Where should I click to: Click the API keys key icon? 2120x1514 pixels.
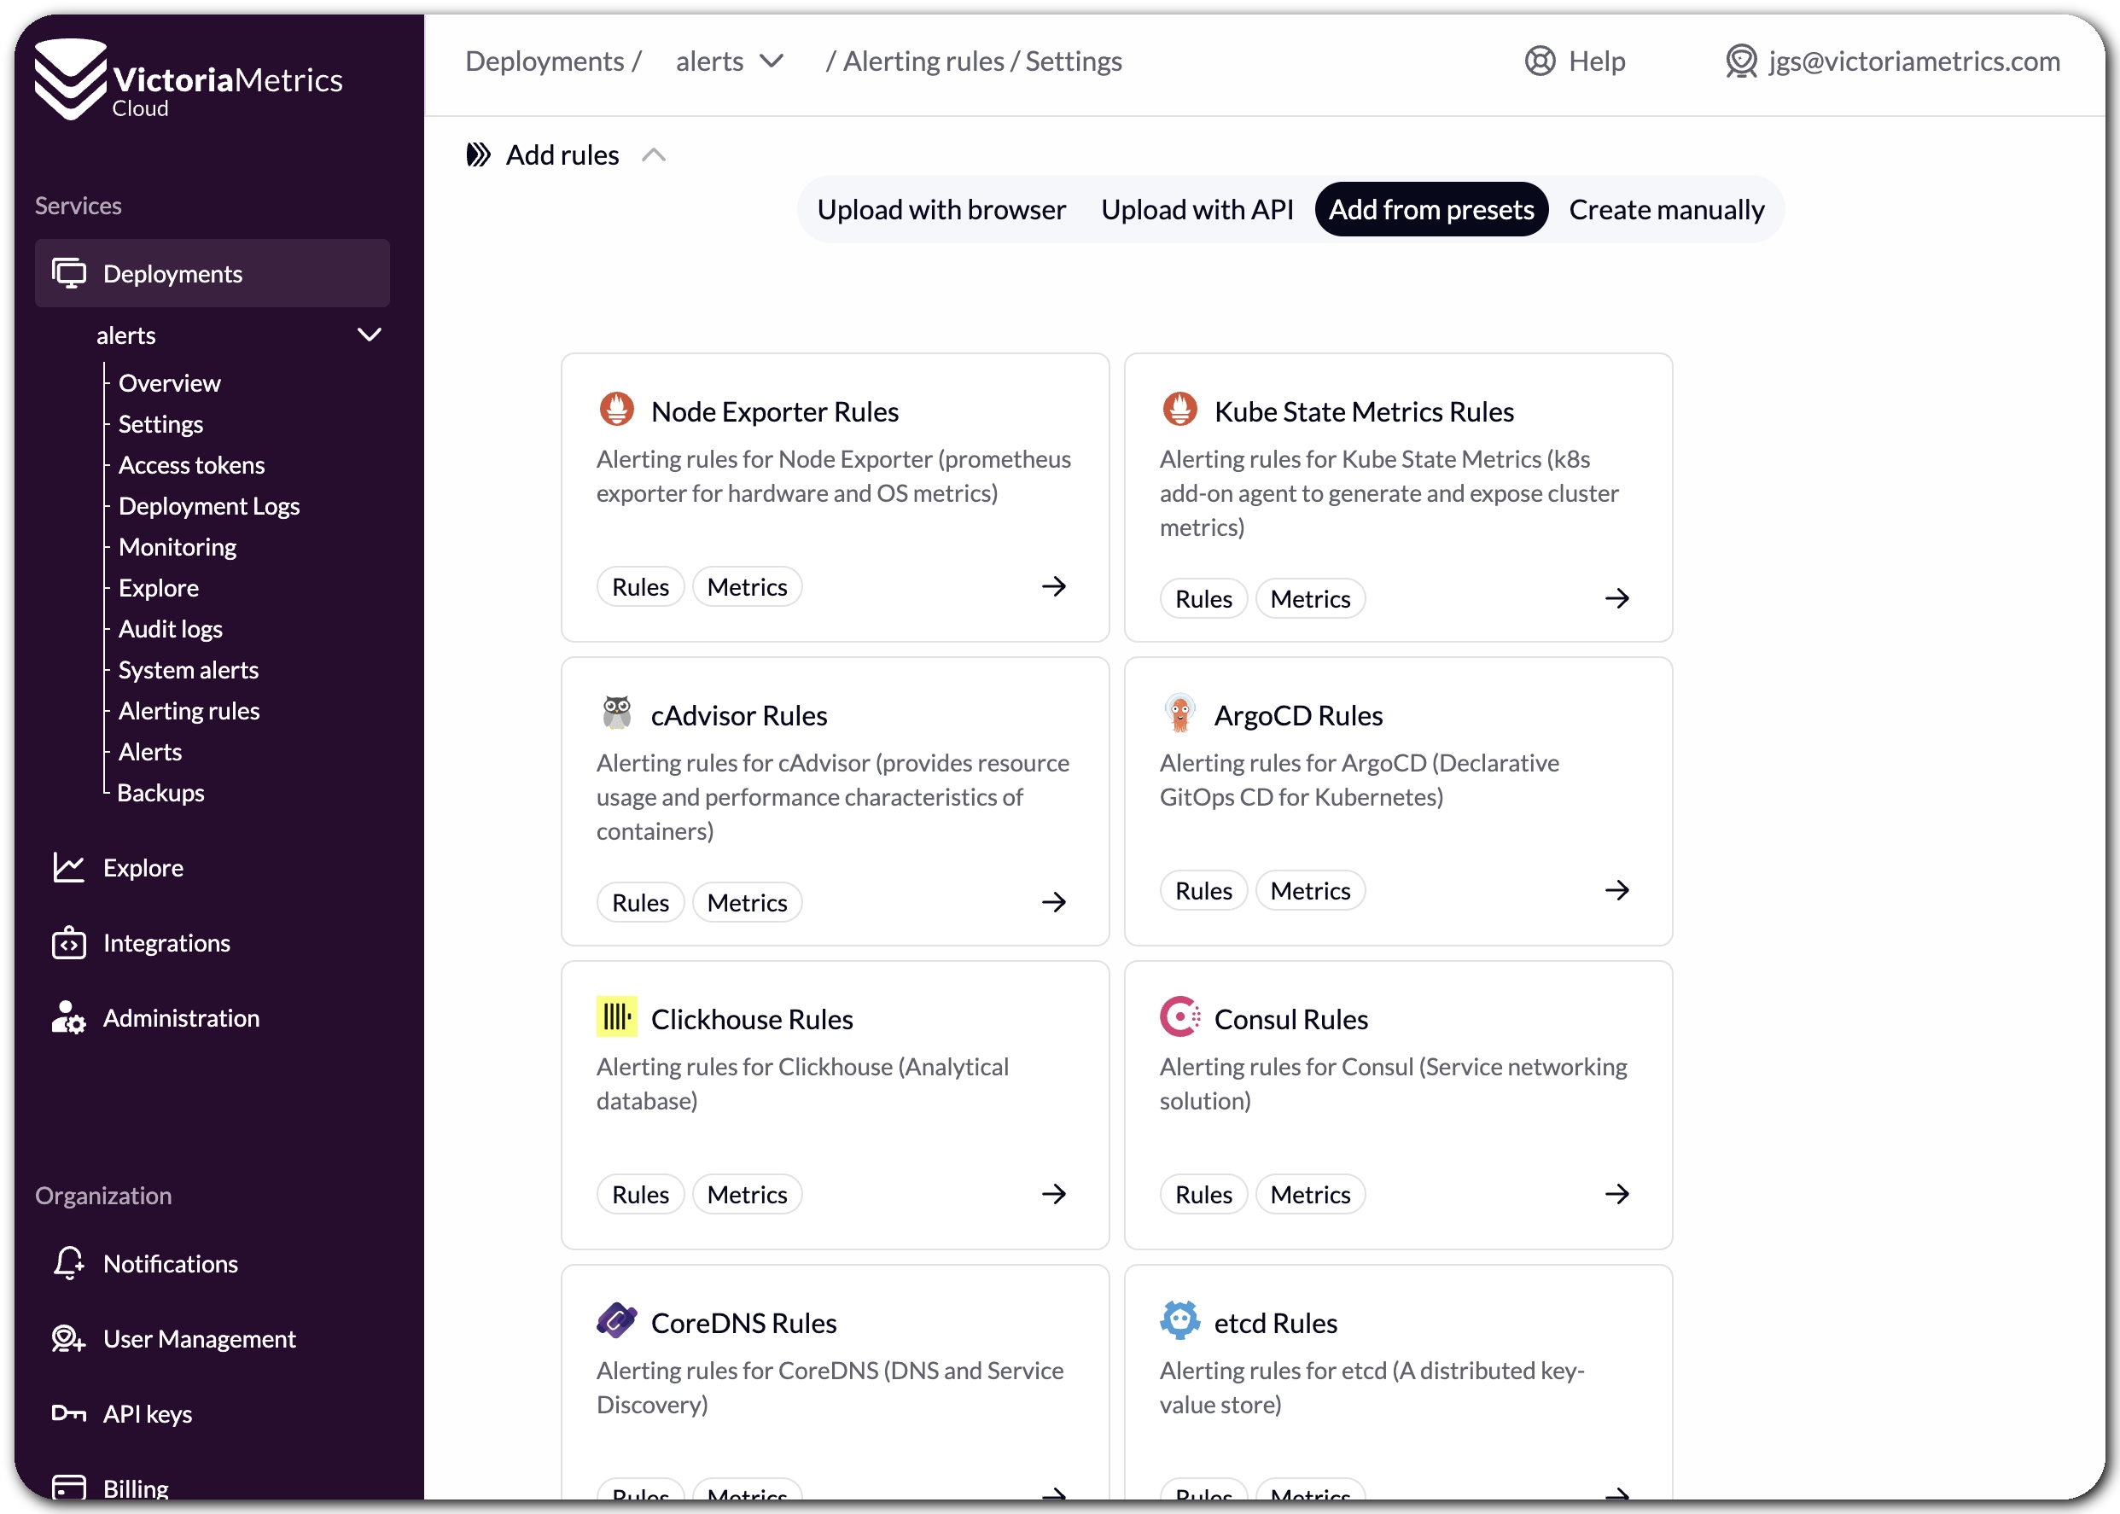click(68, 1413)
